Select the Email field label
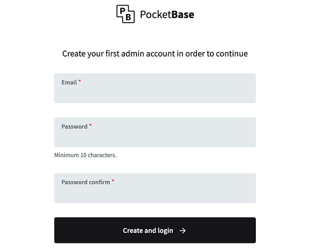 69,83
